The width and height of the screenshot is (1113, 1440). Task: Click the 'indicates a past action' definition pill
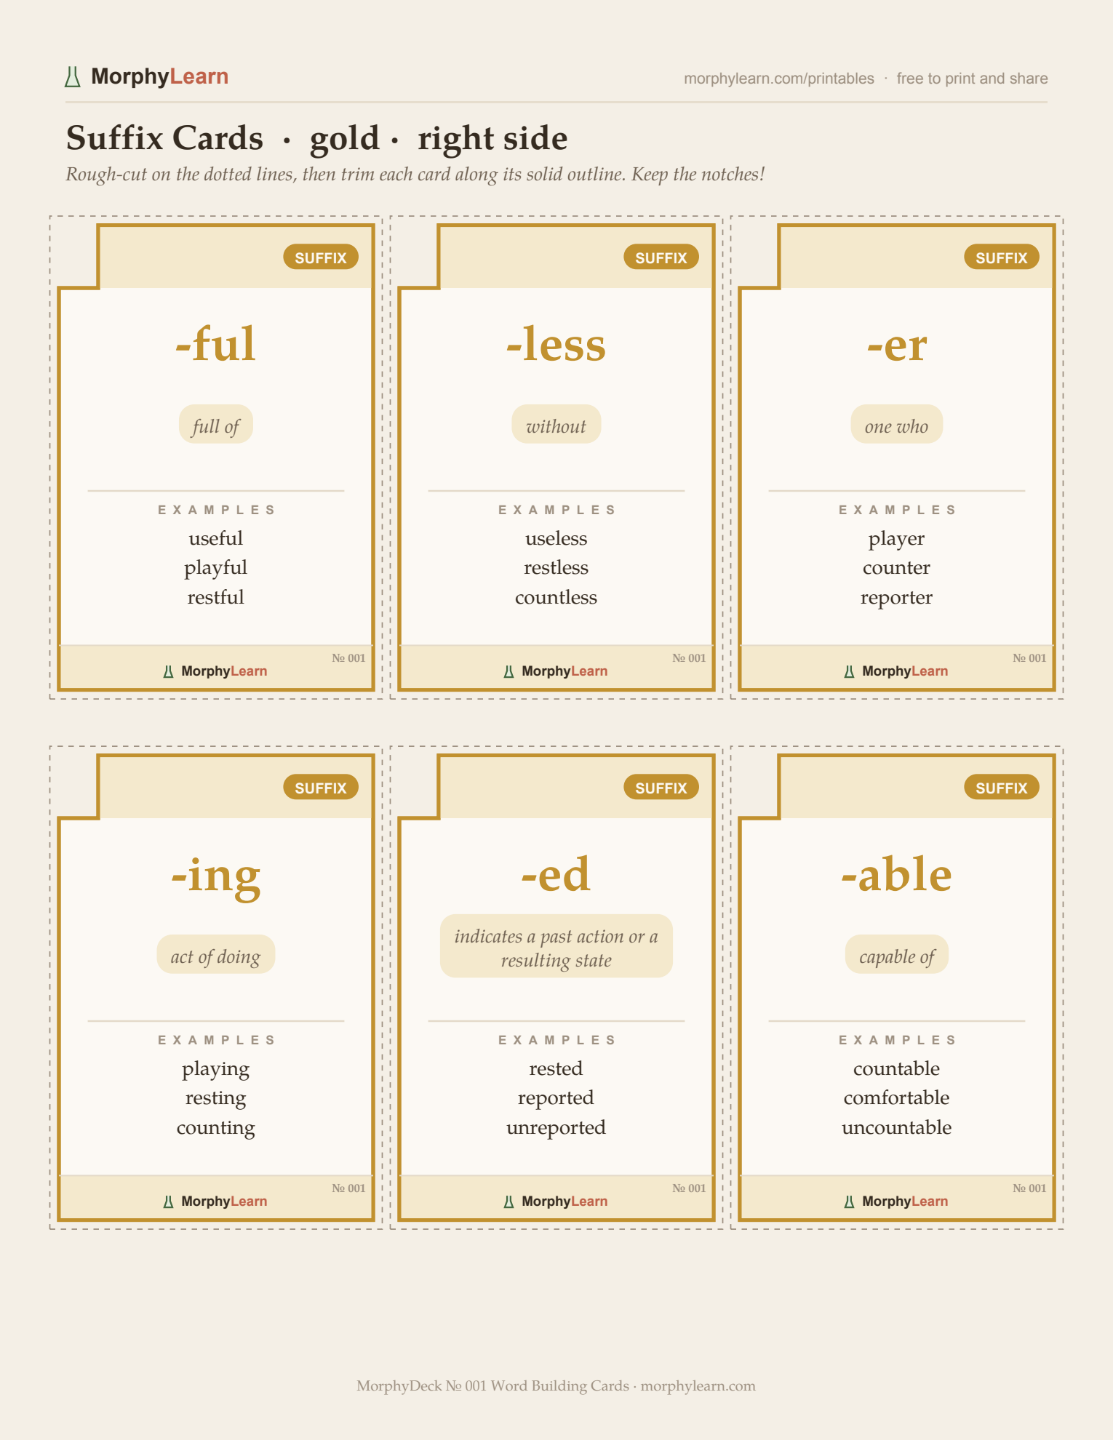tap(556, 946)
